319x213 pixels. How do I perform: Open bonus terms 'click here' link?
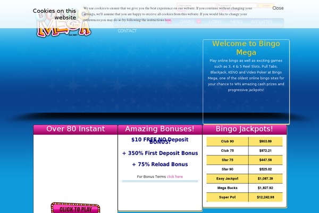(x=175, y=176)
